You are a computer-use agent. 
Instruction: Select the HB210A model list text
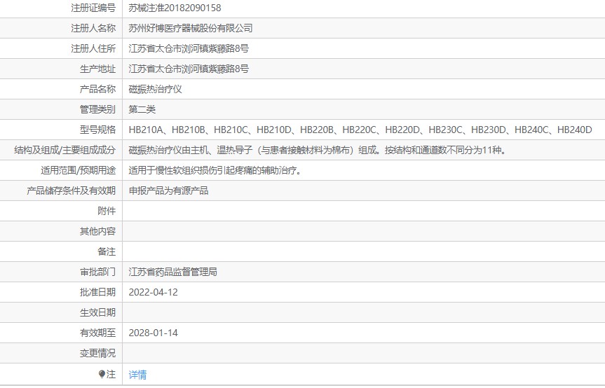[x=360, y=130]
